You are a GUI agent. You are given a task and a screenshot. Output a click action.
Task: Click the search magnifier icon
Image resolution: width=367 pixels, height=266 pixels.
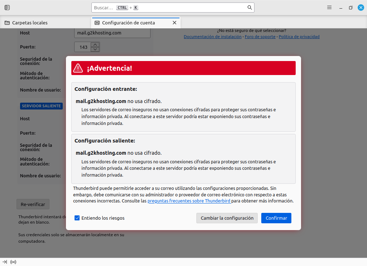pyautogui.click(x=249, y=8)
